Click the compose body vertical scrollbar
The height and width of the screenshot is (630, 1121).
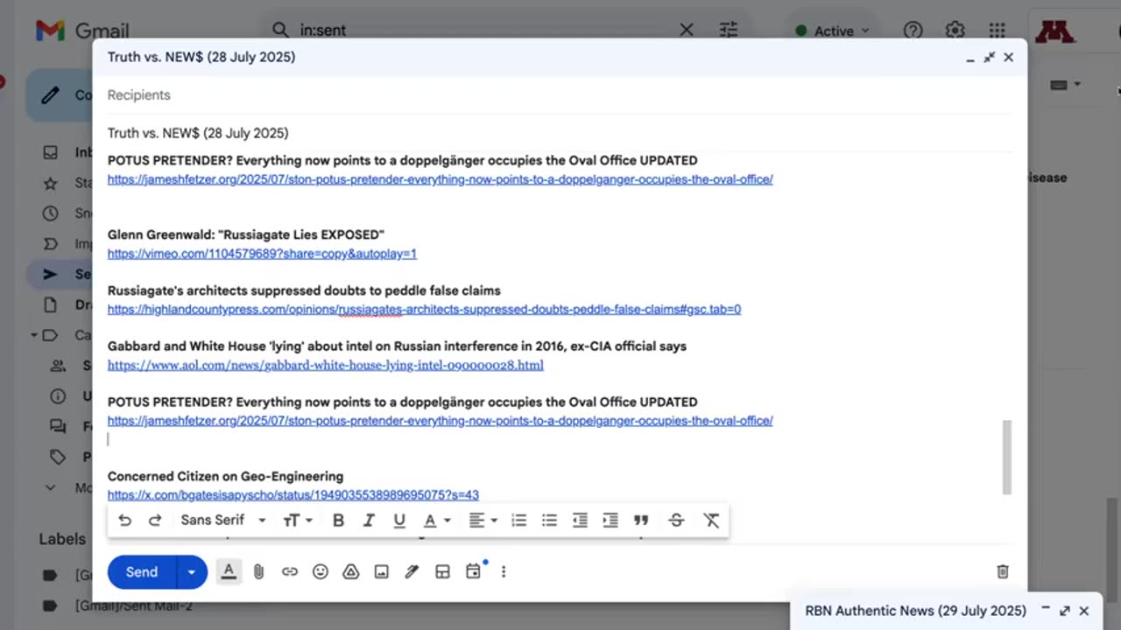coord(1006,457)
